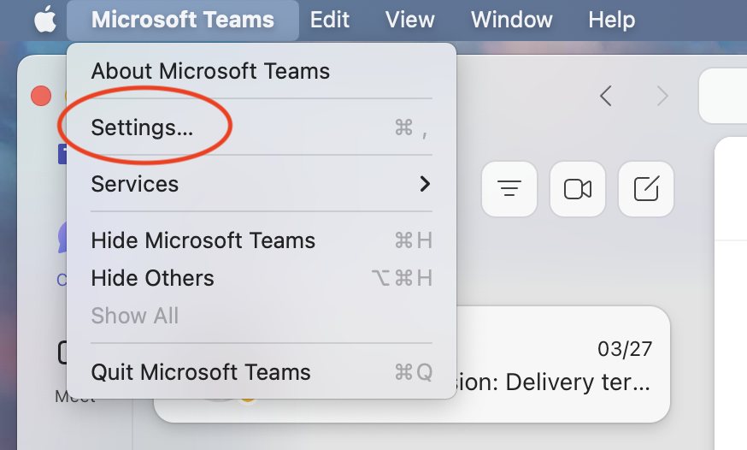Start a video meeting with camera icon
Screen dimensions: 747x450
point(578,189)
